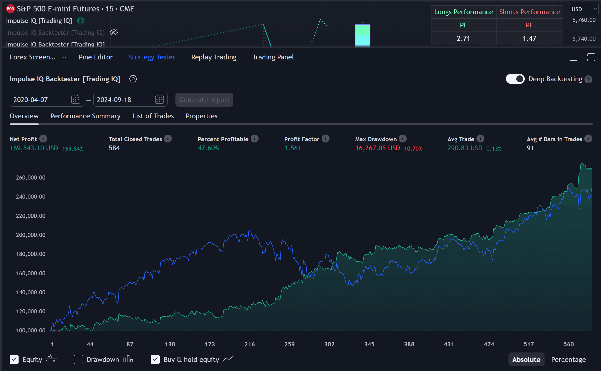This screenshot has width=601, height=371.
Task: Open Pine Editor tab
Action: coord(96,57)
